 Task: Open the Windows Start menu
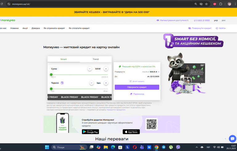pyautogui.click(x=47, y=147)
